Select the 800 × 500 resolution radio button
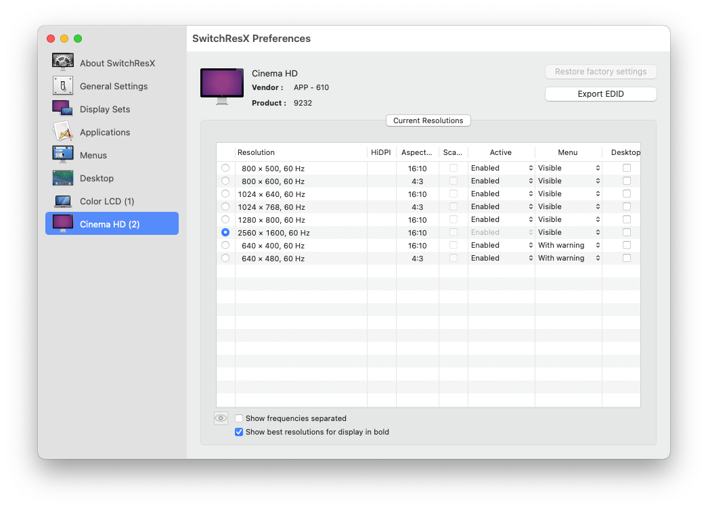The image size is (708, 509). [x=225, y=168]
